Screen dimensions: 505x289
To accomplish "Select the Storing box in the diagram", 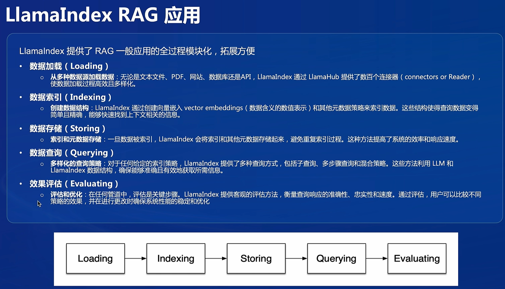I will click(x=256, y=258).
